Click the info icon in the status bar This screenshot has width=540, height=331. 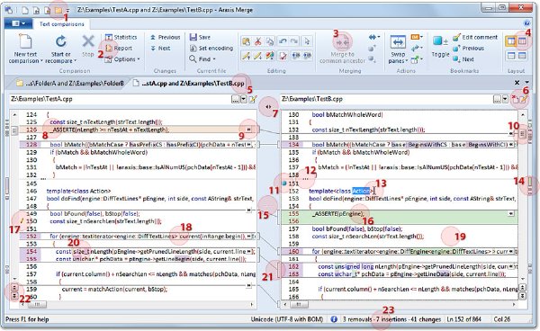coord(334,319)
